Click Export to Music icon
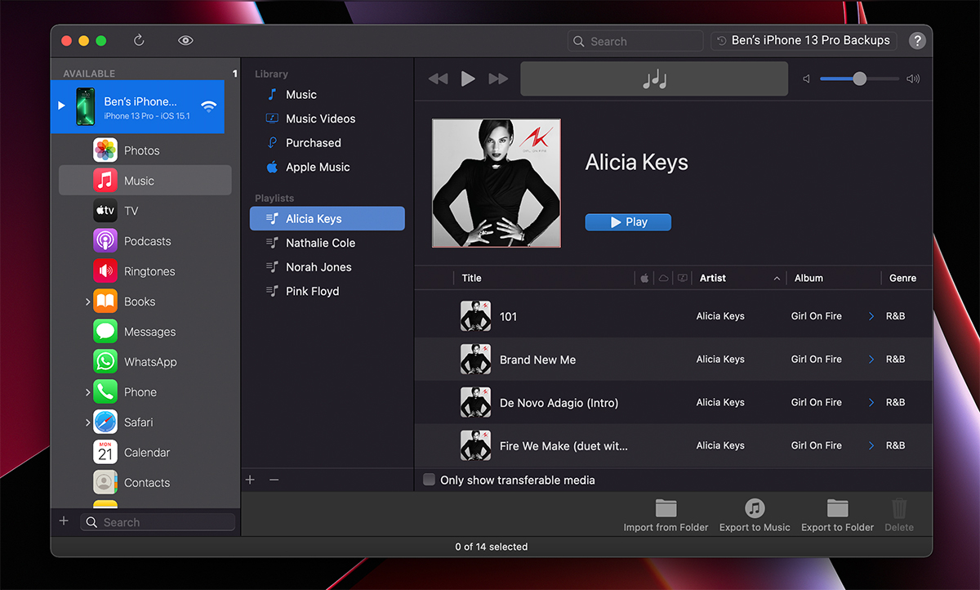This screenshot has width=980, height=590. click(755, 509)
